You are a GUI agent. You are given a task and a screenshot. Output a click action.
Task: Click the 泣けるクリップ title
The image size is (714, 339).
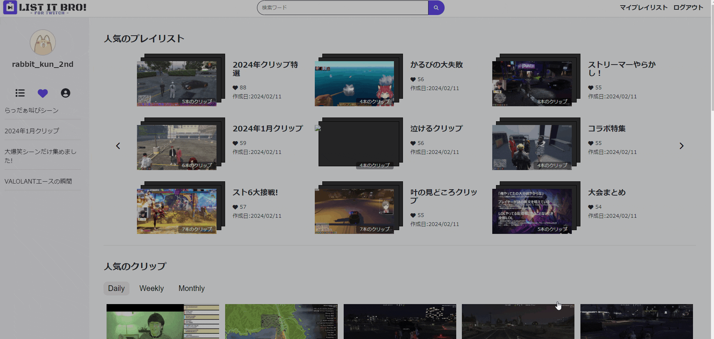[436, 128]
